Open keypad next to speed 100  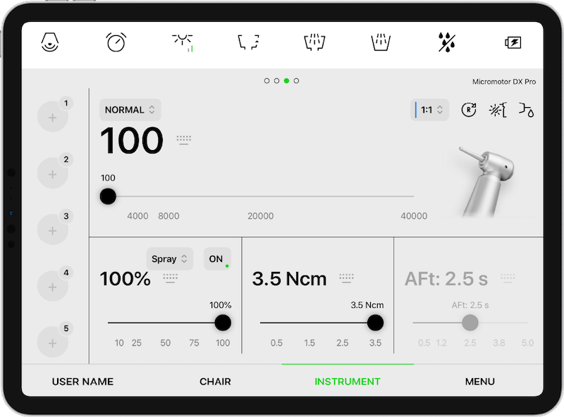pyautogui.click(x=184, y=140)
